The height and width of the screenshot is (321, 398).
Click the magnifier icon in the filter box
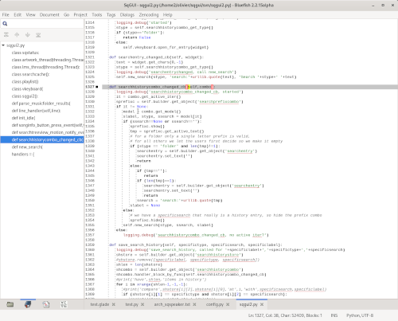pos(5,24)
